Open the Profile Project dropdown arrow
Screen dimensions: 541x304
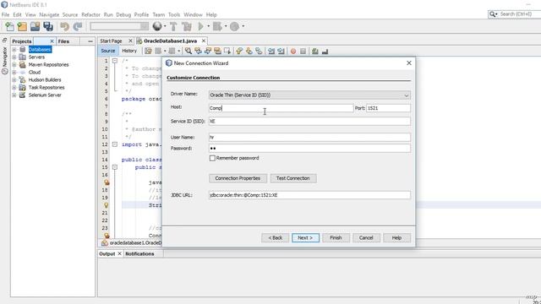click(243, 26)
